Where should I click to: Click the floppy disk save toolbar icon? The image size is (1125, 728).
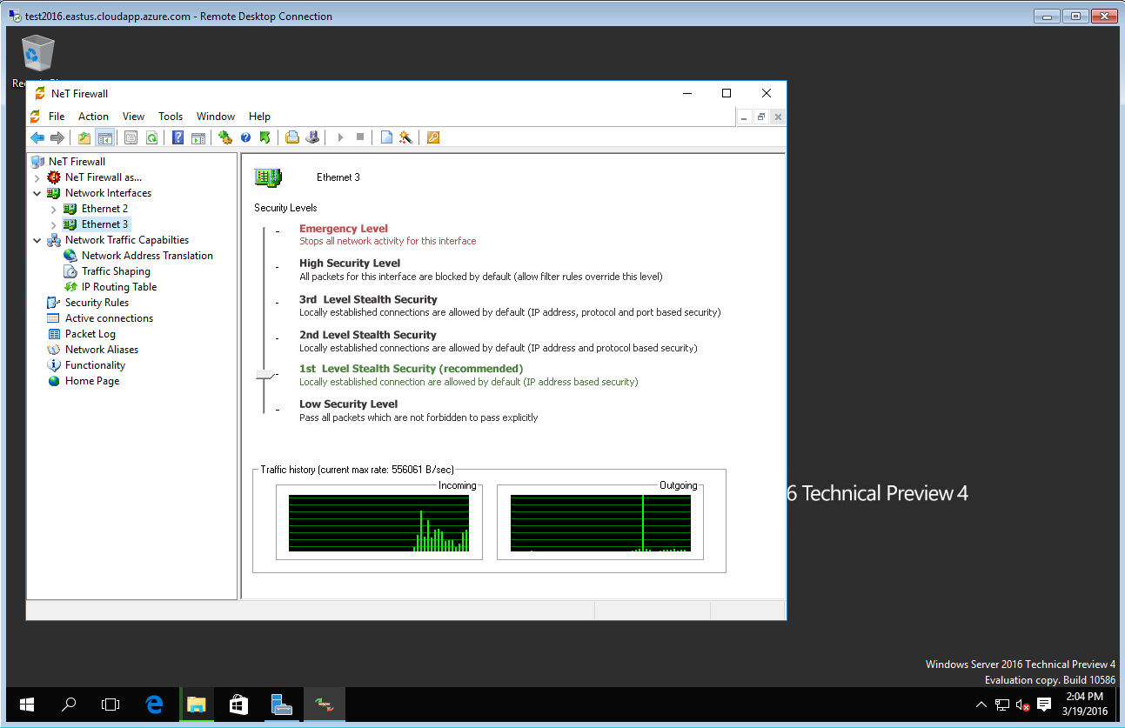(x=312, y=137)
